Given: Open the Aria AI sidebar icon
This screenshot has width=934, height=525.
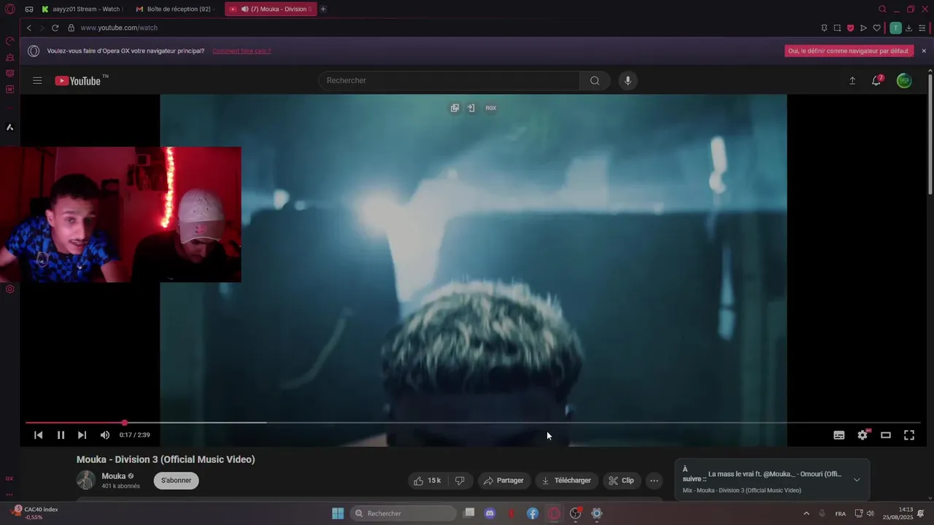Looking at the screenshot, I should (9, 127).
